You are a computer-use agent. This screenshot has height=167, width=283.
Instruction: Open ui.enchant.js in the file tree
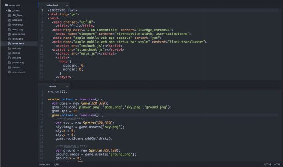click(x=19, y=72)
